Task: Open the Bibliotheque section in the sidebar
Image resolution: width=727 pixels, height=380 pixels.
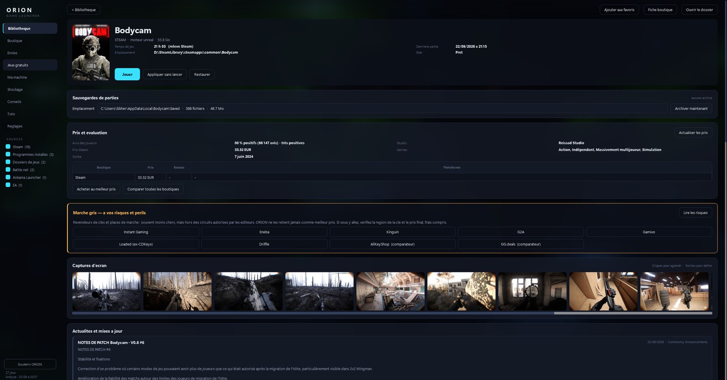Action: click(x=30, y=28)
